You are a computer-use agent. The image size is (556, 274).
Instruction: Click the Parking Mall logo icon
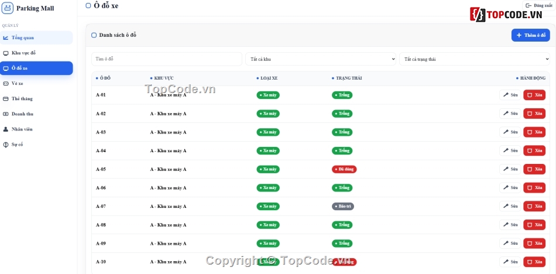8,8
